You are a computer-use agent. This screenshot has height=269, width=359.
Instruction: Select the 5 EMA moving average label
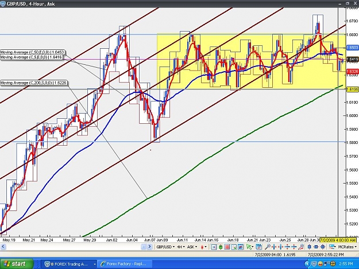pyautogui.click(x=31, y=57)
